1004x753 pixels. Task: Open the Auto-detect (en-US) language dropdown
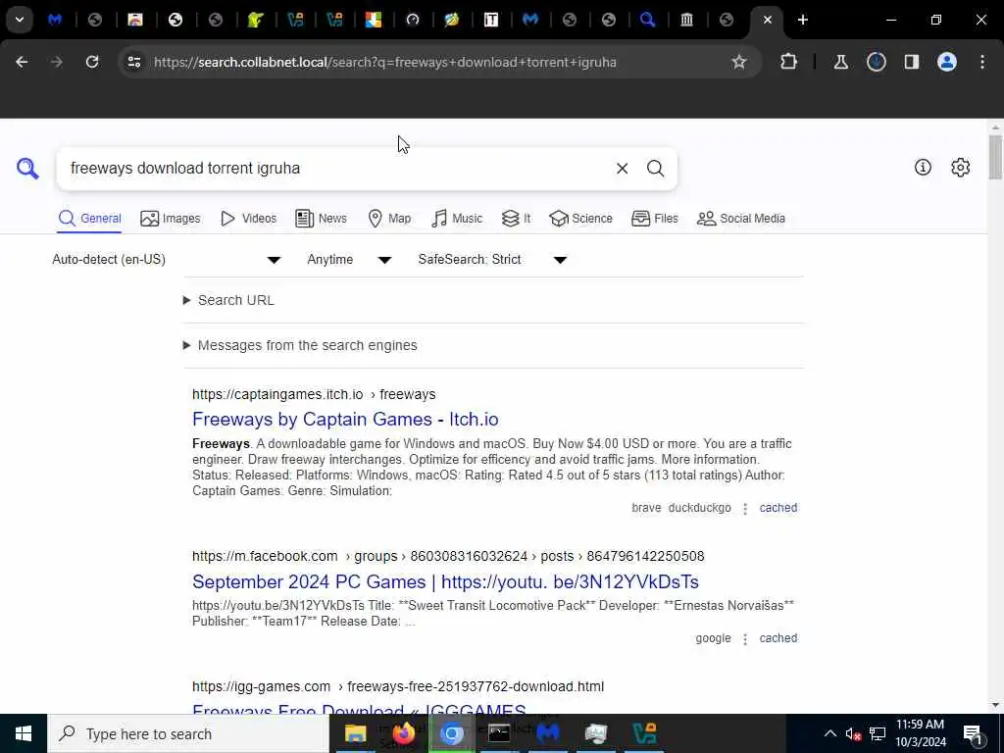tap(167, 259)
